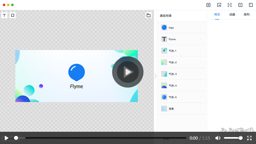Mute the video with speaker icon
This screenshot has width=256, height=144.
(x=218, y=138)
